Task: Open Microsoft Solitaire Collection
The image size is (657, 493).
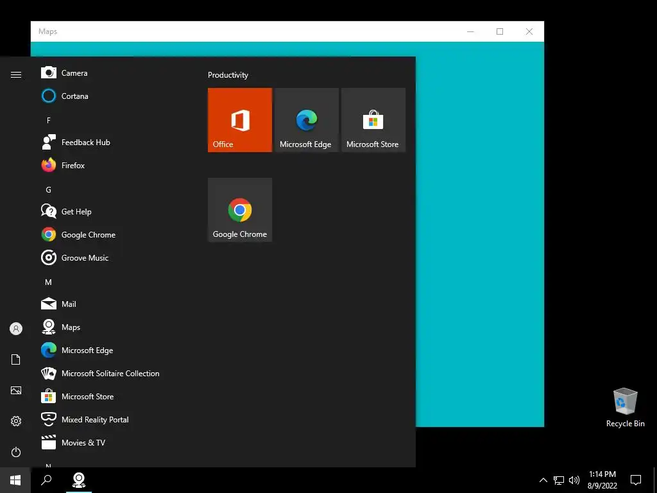Action: click(x=113, y=373)
